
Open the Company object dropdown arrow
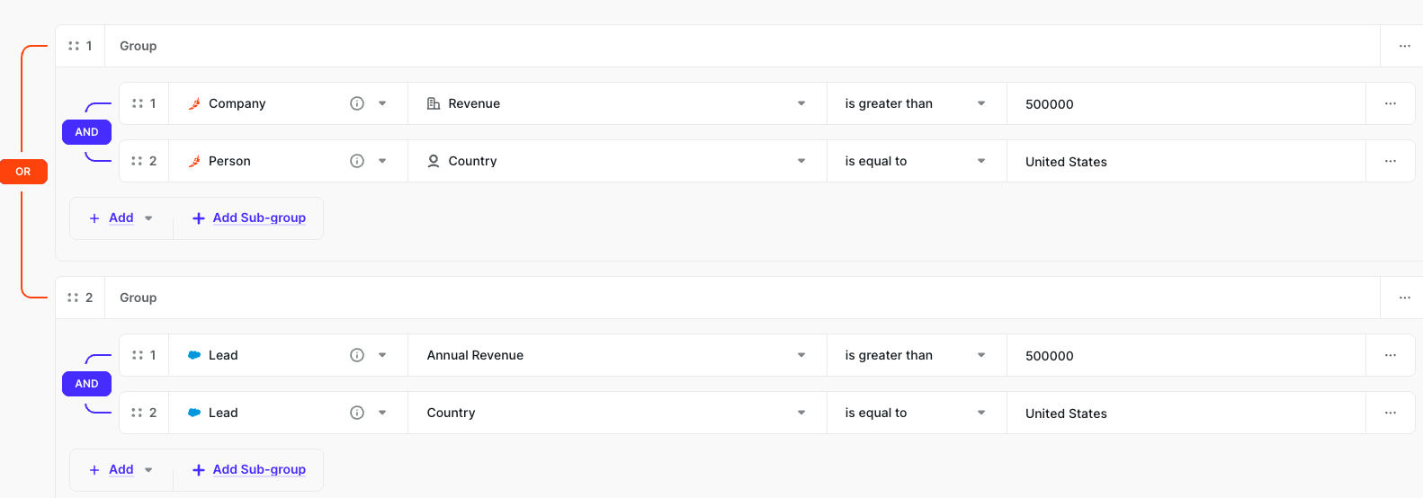(382, 103)
